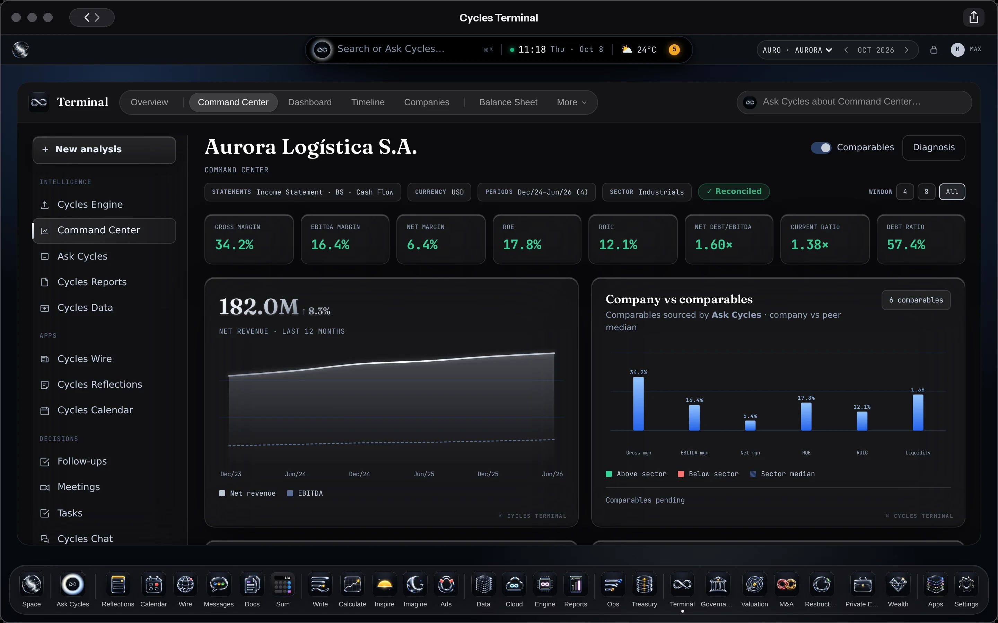Screen dimensions: 998x623
Task: Launch the Valuation dock icon
Action: click(x=754, y=584)
